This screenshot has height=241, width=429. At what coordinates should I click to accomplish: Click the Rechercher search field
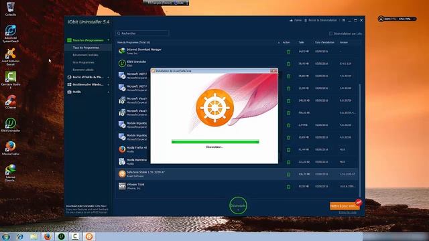142,33
